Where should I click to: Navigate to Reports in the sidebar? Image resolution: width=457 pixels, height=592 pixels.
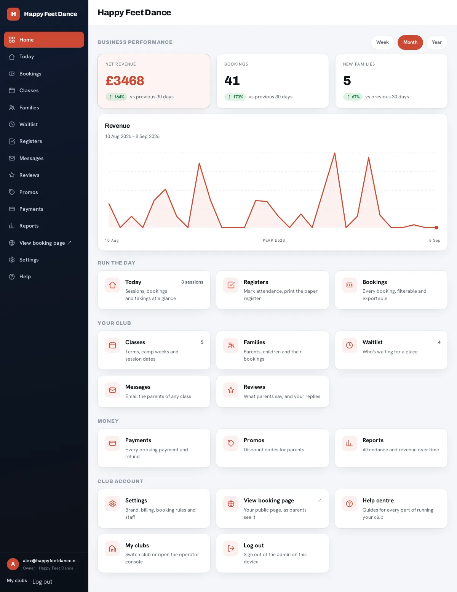point(44,226)
